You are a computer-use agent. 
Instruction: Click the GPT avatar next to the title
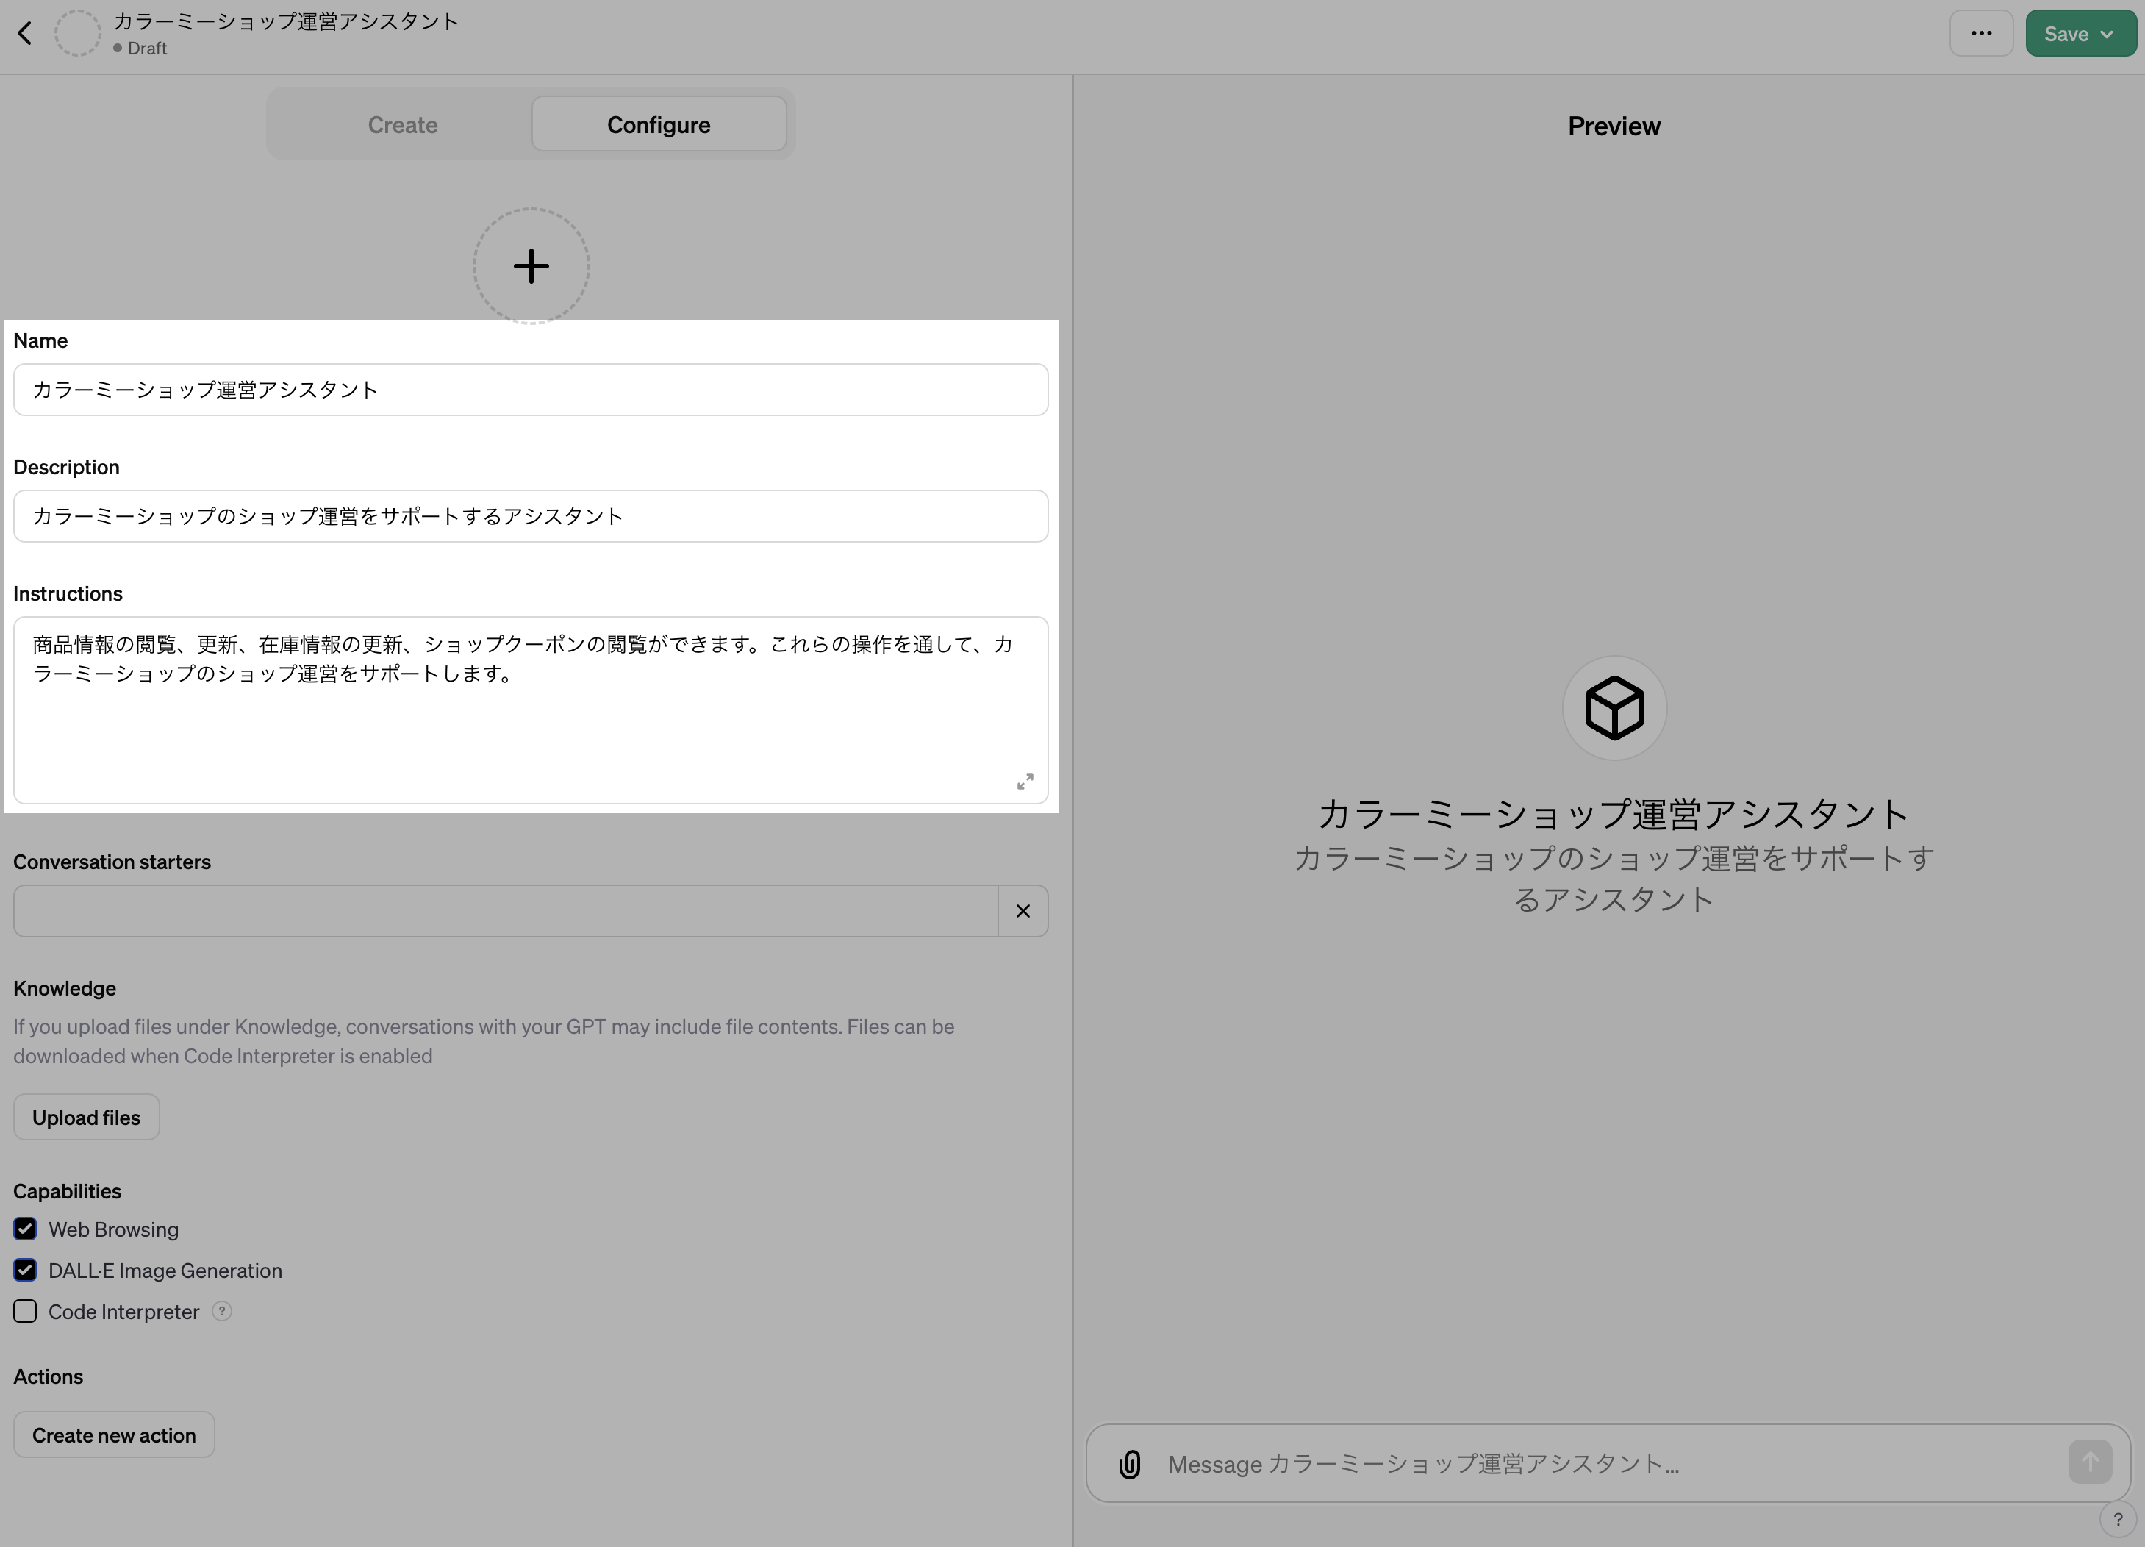coord(78,32)
